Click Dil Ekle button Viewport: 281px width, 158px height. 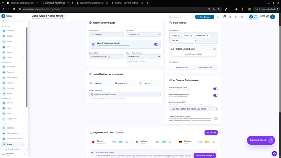pyautogui.click(x=211, y=133)
